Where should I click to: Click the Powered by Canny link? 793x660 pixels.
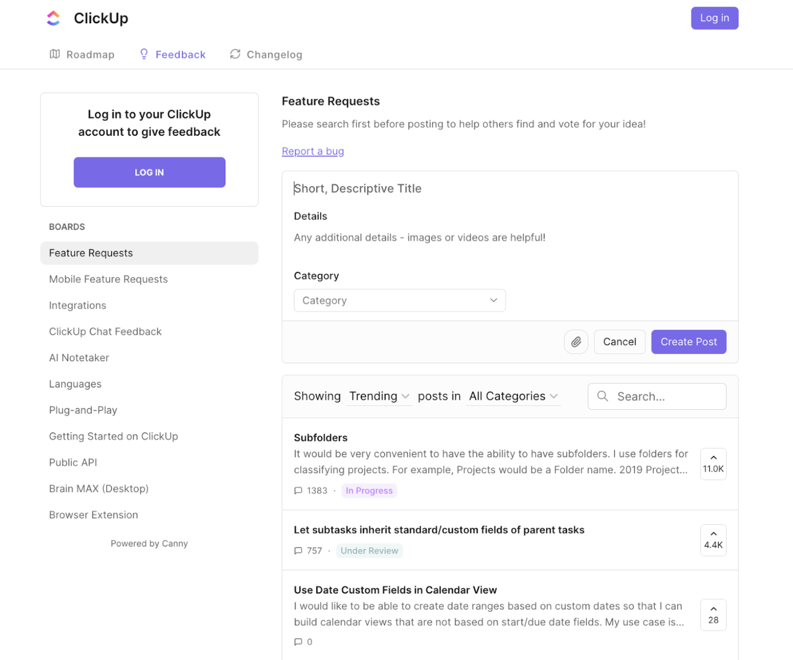[150, 543]
